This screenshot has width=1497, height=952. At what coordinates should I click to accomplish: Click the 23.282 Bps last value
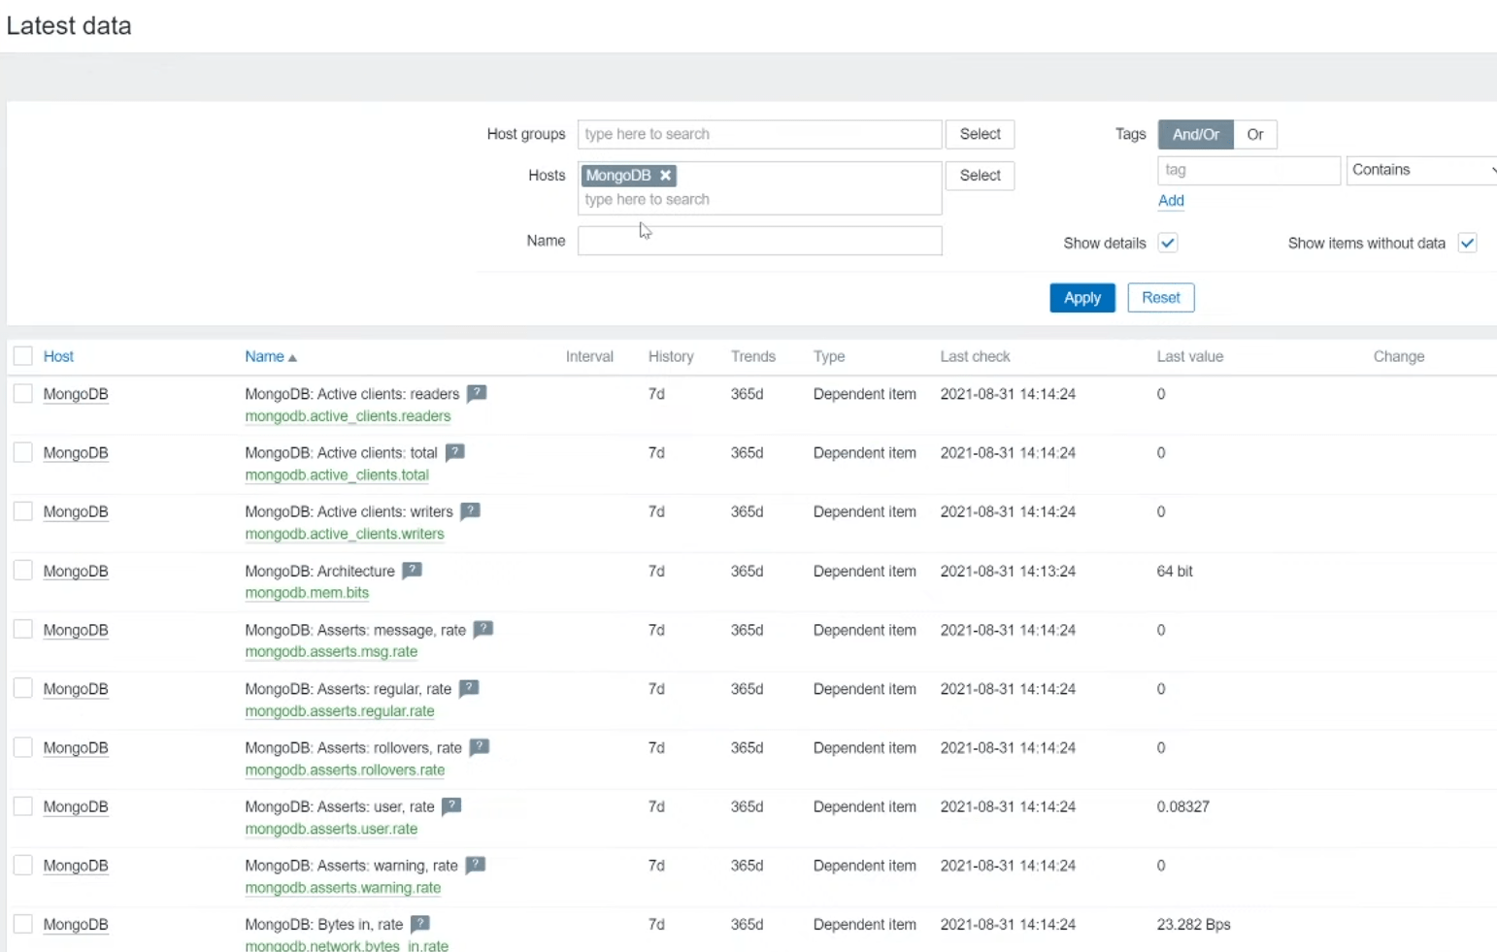coord(1193,925)
